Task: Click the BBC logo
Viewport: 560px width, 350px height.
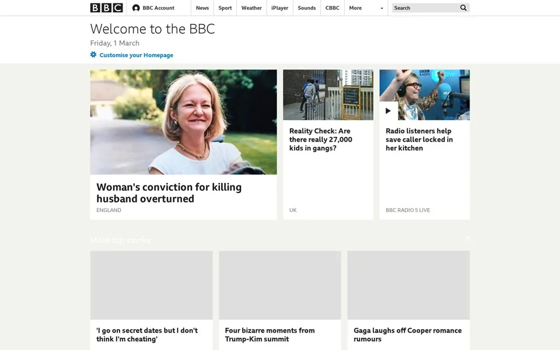Action: pyautogui.click(x=106, y=8)
